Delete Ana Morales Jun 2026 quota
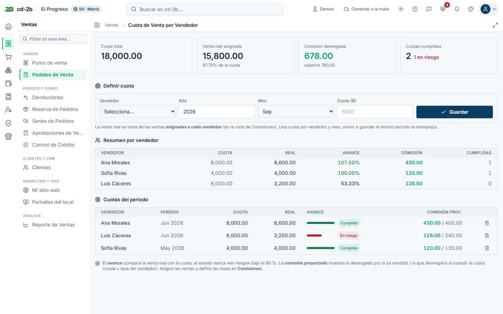 coord(487,223)
